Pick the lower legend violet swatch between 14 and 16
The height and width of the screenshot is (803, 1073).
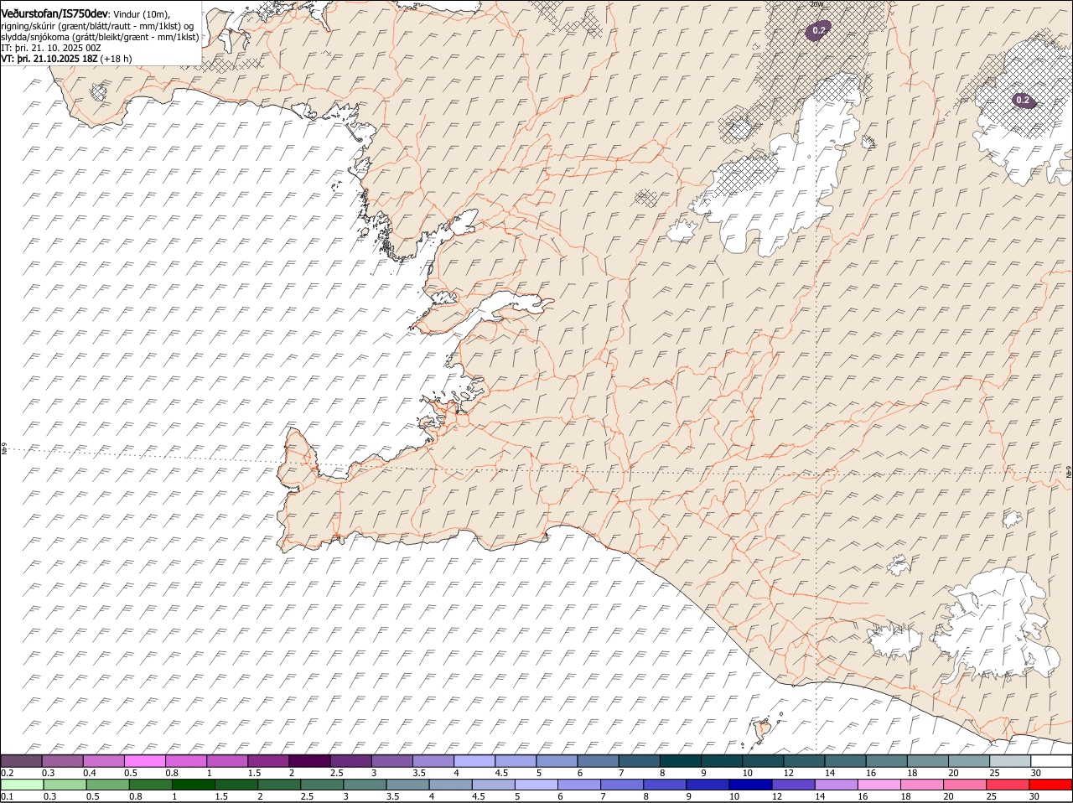(836, 785)
